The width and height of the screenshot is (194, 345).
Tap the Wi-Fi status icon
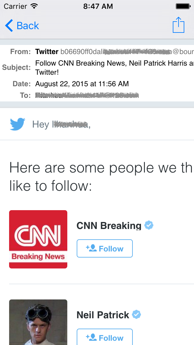coord(34,6)
